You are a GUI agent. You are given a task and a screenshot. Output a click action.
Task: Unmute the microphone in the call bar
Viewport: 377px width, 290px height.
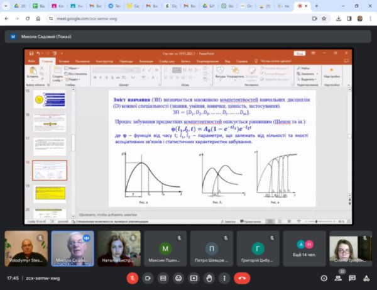tap(133, 277)
